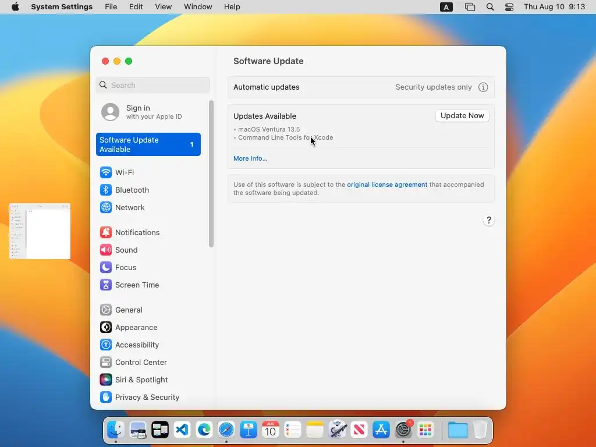596x447 pixels.
Task: Open Notes from the Dock
Action: click(315, 430)
